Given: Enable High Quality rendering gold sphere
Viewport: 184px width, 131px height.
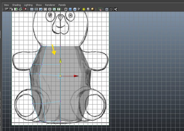Looking at the screenshot, I should tap(93, 9).
